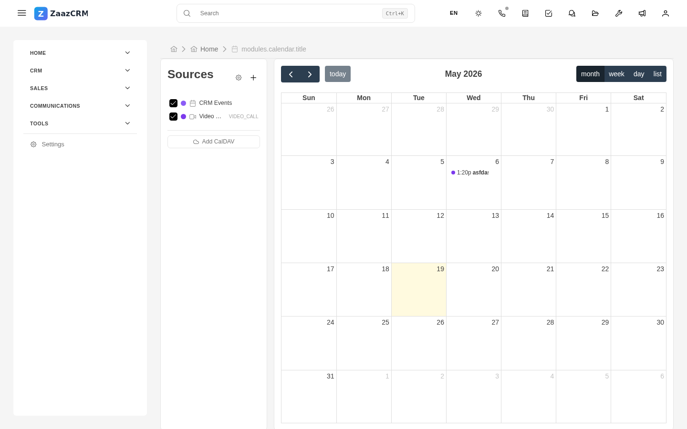Click day number 25
This screenshot has height=429, width=687.
tap(385, 322)
